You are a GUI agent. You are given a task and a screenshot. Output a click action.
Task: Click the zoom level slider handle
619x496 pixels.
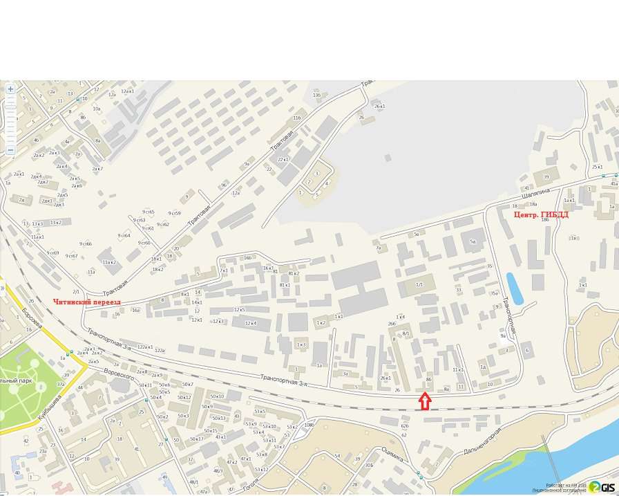(x=10, y=107)
